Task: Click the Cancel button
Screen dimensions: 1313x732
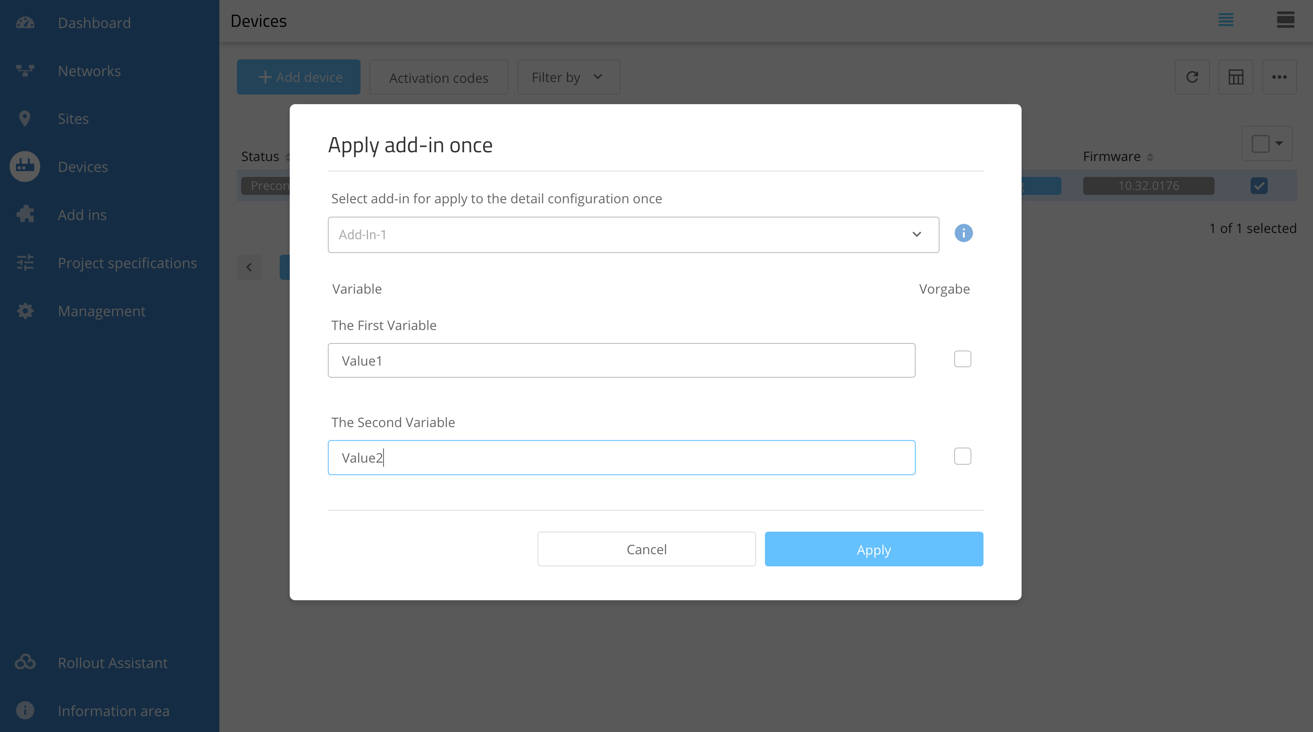Action: pyautogui.click(x=646, y=549)
